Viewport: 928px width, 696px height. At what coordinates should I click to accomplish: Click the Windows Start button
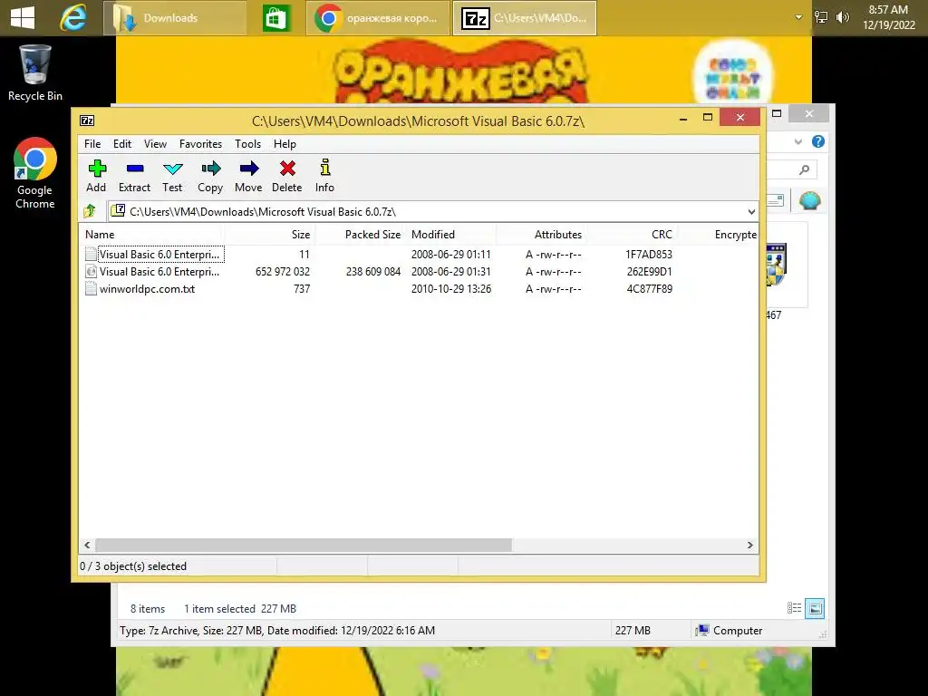click(x=23, y=17)
